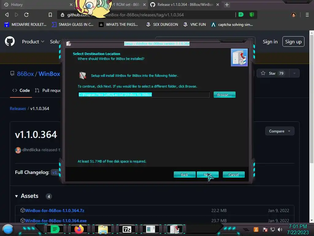Expand the Star list dropdown arrow

294,73
